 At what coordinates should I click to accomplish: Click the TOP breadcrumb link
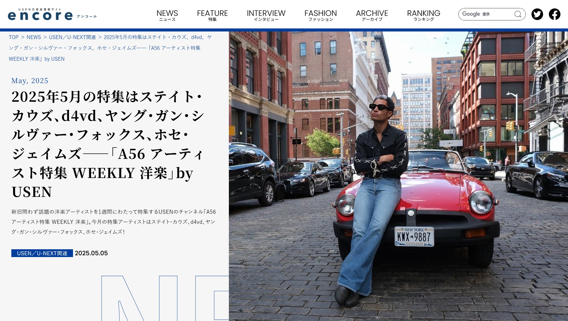click(14, 37)
